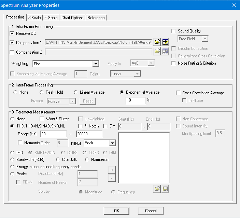This screenshot has width=240, height=218.
Task: Click the Range upper limit field 20000
Action: click(89, 134)
